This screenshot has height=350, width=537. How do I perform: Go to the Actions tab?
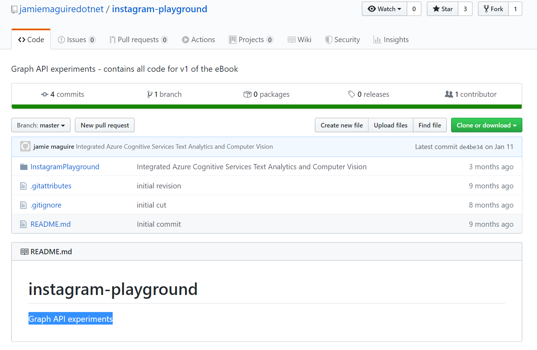(199, 40)
